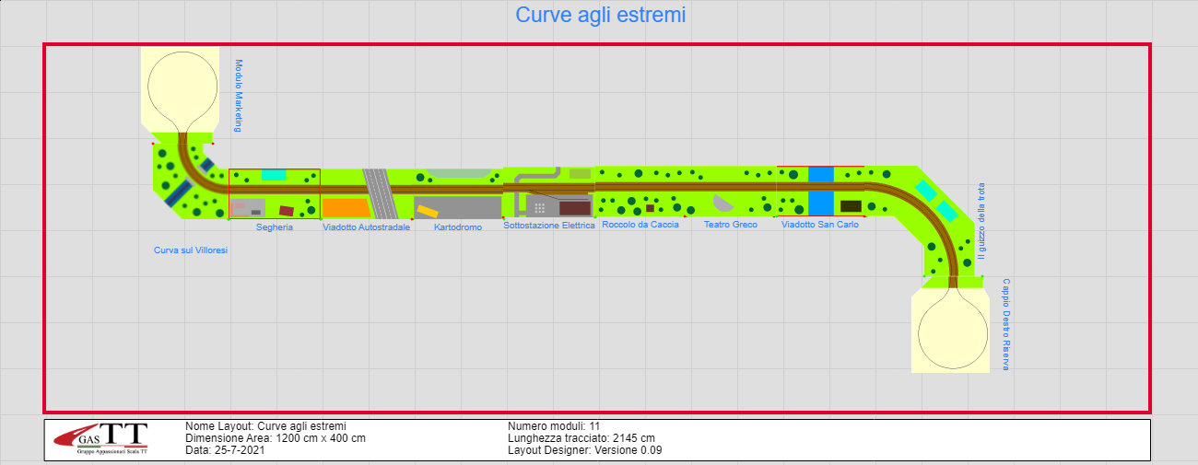Click the "Segheria" module label
This screenshot has width=1198, height=465.
pos(275,227)
